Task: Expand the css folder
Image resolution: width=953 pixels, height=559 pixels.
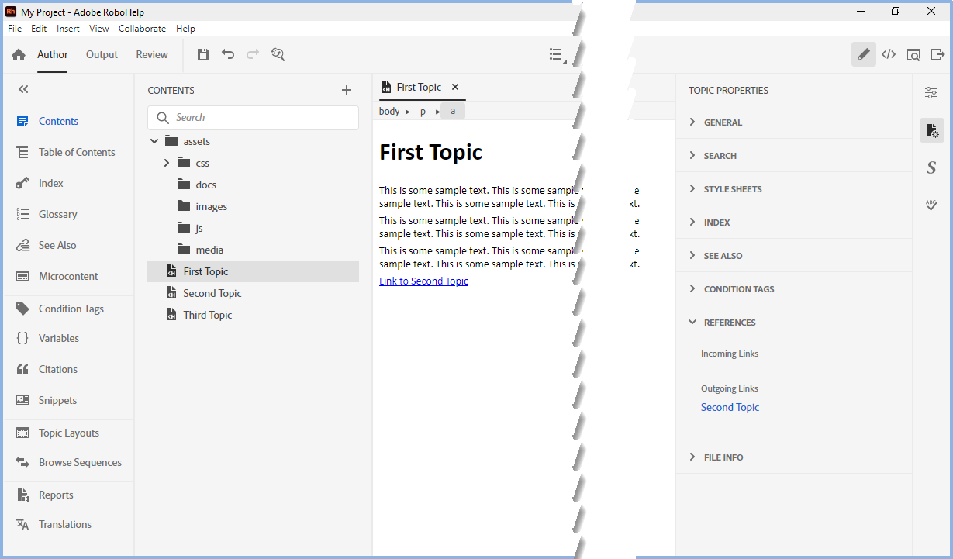Action: (167, 163)
